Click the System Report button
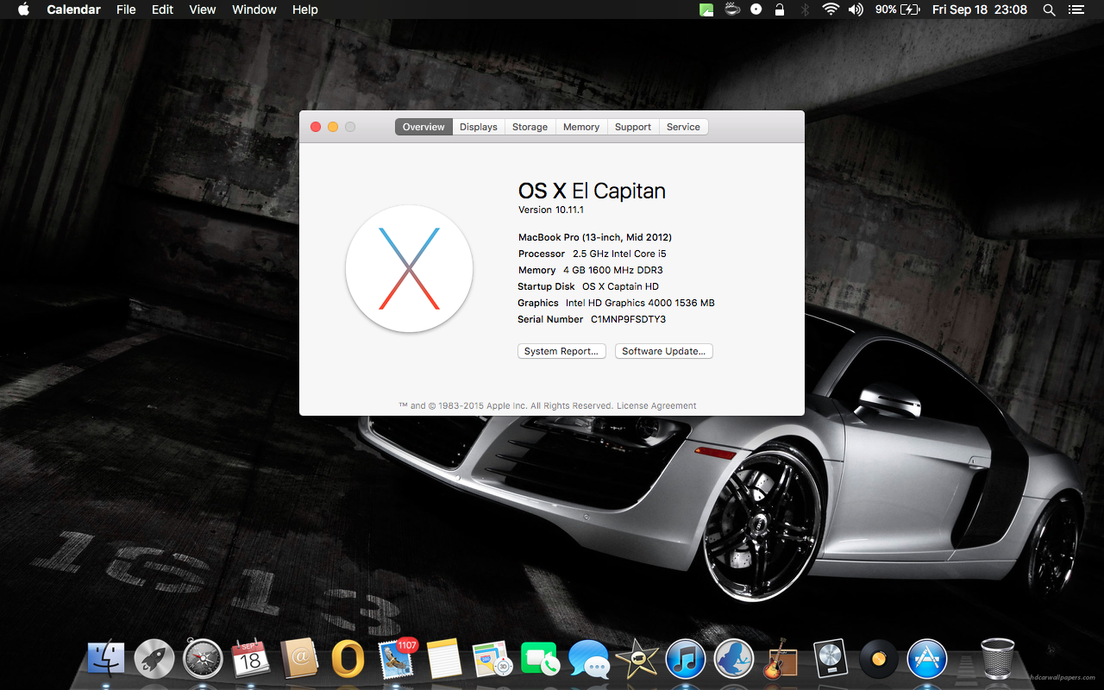This screenshot has width=1104, height=690. tap(561, 351)
